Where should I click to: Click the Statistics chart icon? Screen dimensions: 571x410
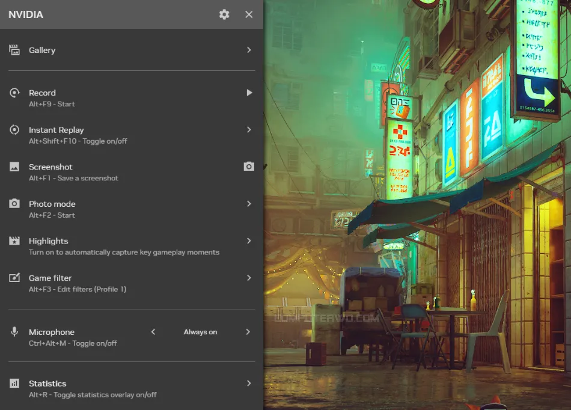14,383
